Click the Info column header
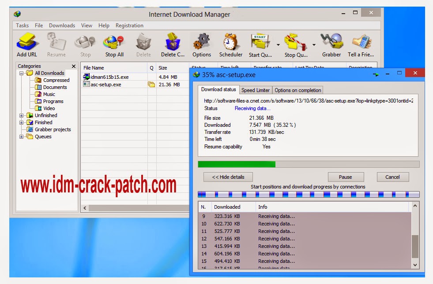The image size is (433, 284). pyautogui.click(x=332, y=207)
